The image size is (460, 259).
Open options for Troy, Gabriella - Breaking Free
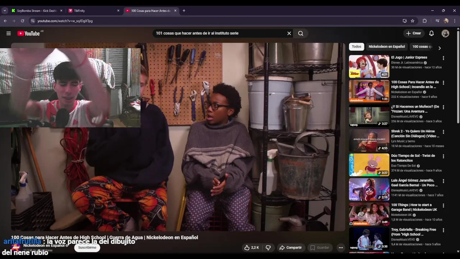click(443, 230)
